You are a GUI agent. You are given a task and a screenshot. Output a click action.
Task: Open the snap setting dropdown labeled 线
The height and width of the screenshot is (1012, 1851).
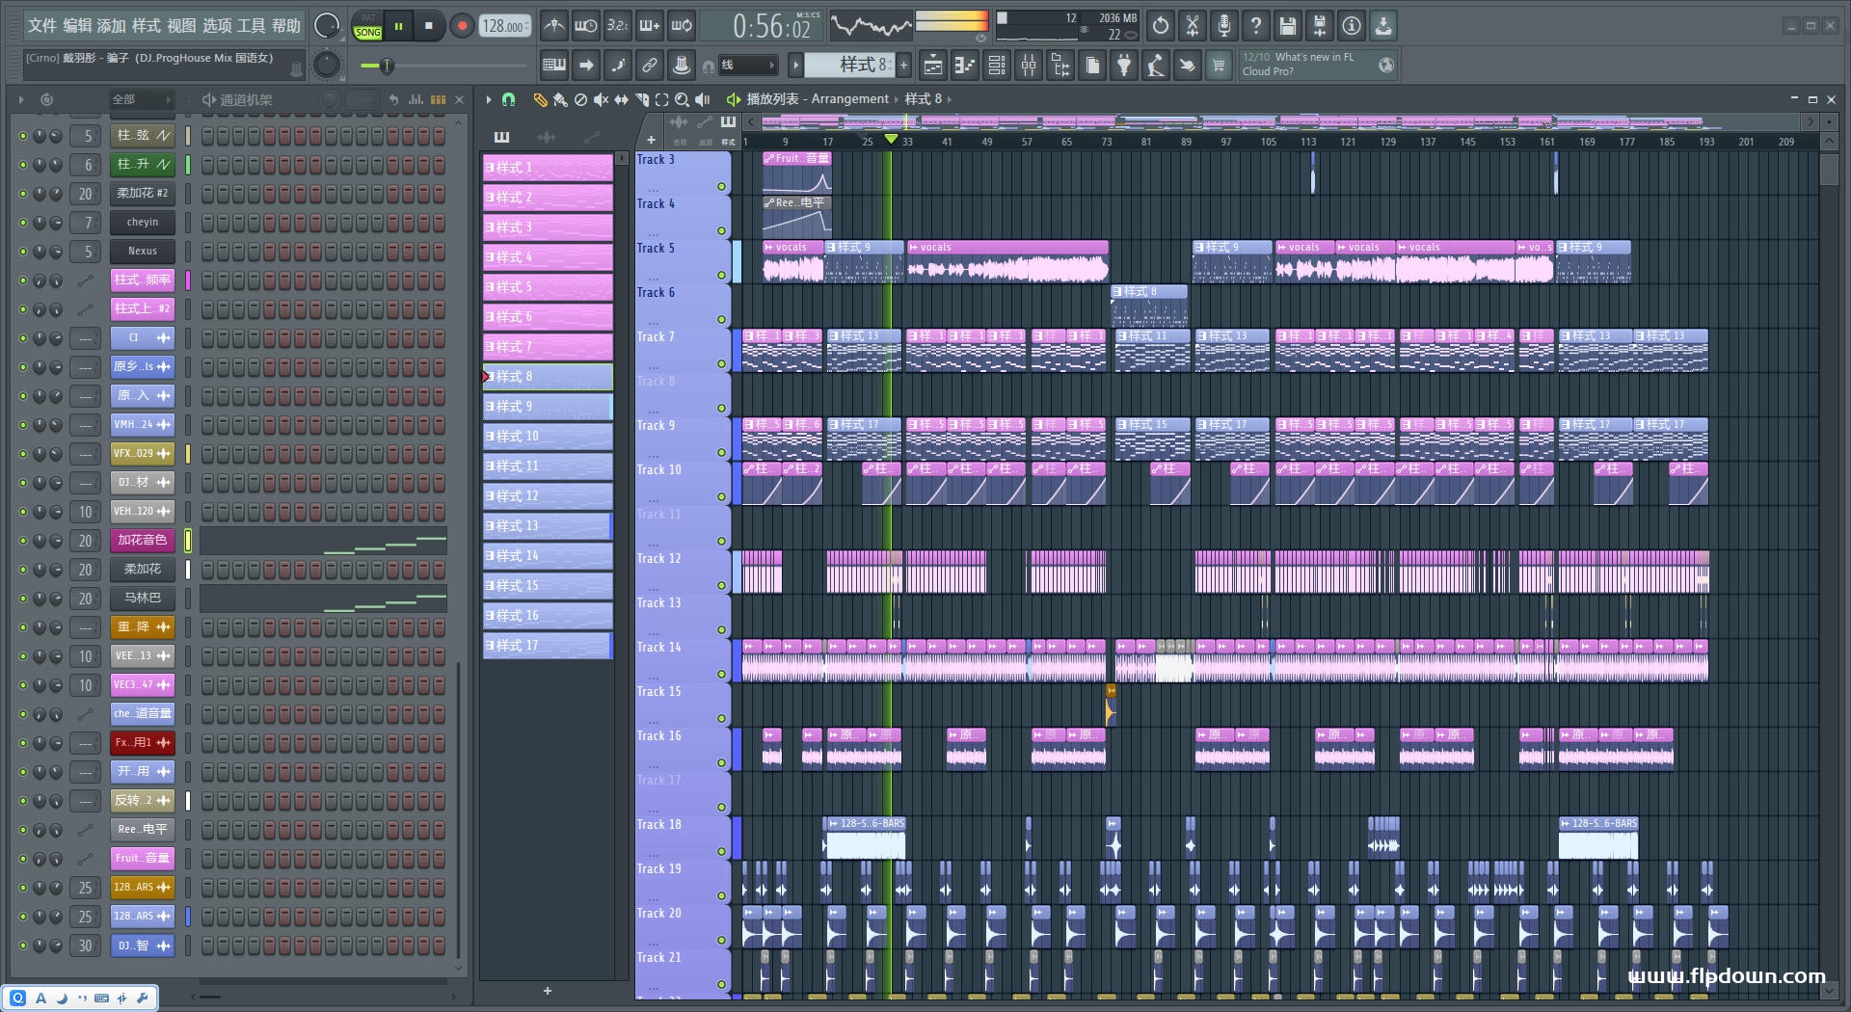tap(747, 66)
